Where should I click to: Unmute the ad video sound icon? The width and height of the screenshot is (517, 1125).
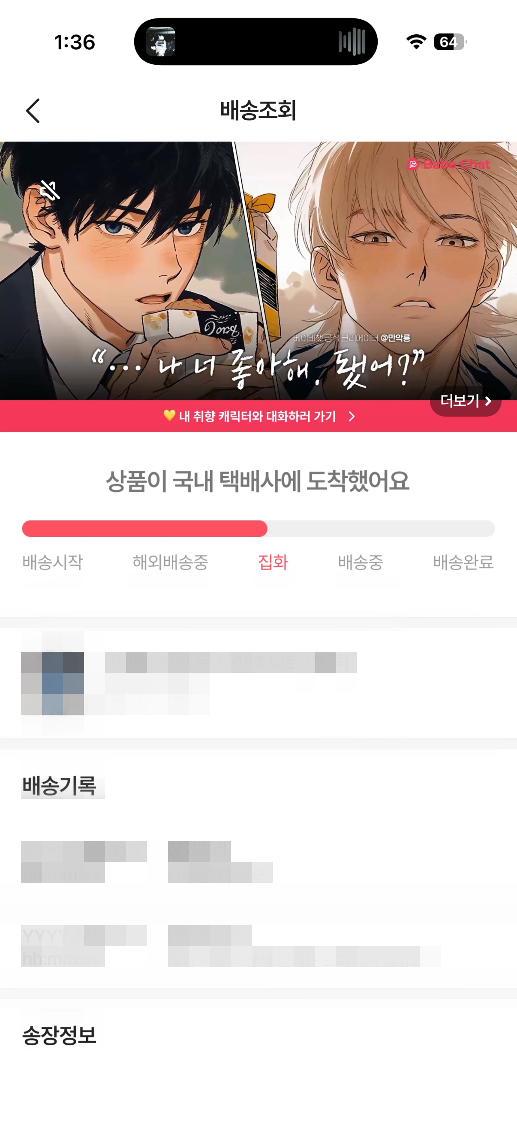pyautogui.click(x=50, y=190)
